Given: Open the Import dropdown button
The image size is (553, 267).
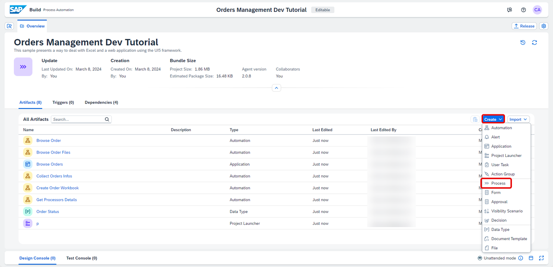Looking at the screenshot, I should point(518,119).
